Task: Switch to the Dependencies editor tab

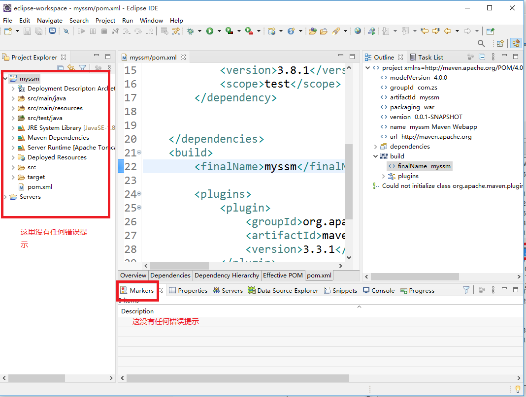Action: coord(170,275)
